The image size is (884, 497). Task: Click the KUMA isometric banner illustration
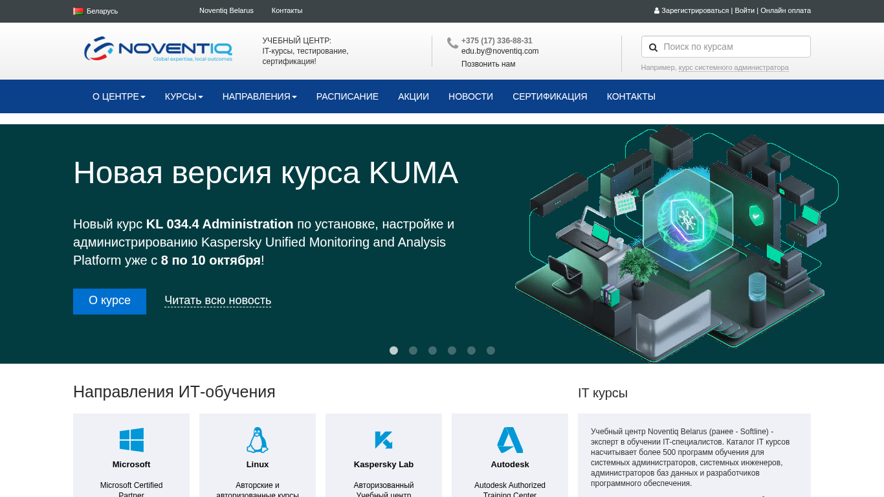pyautogui.click(x=677, y=243)
